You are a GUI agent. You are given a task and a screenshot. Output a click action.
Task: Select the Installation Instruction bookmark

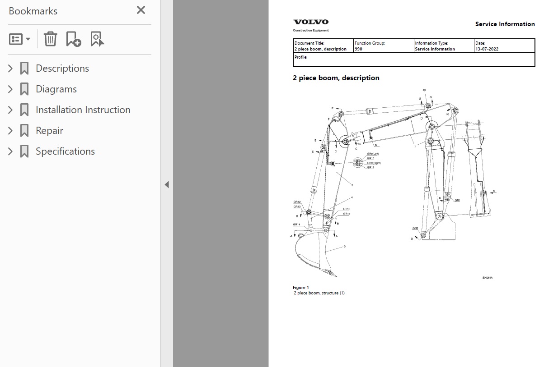coord(83,110)
